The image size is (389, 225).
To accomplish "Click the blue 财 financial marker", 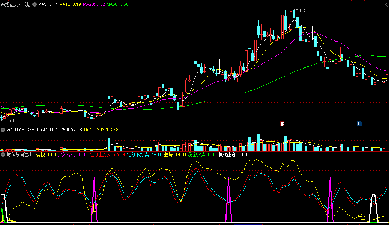I will 359,124.
